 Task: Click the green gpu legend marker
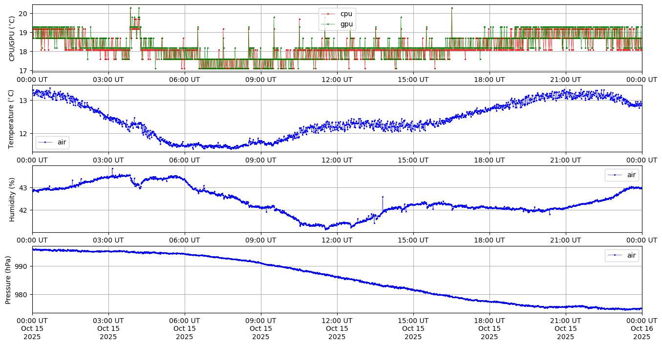328,24
